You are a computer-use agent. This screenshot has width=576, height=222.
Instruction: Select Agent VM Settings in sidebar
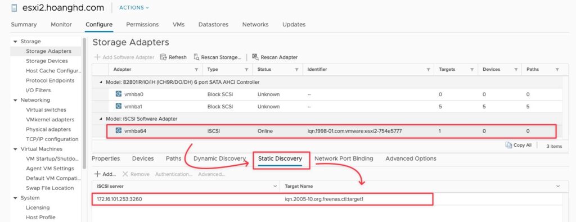pyautogui.click(x=50, y=169)
